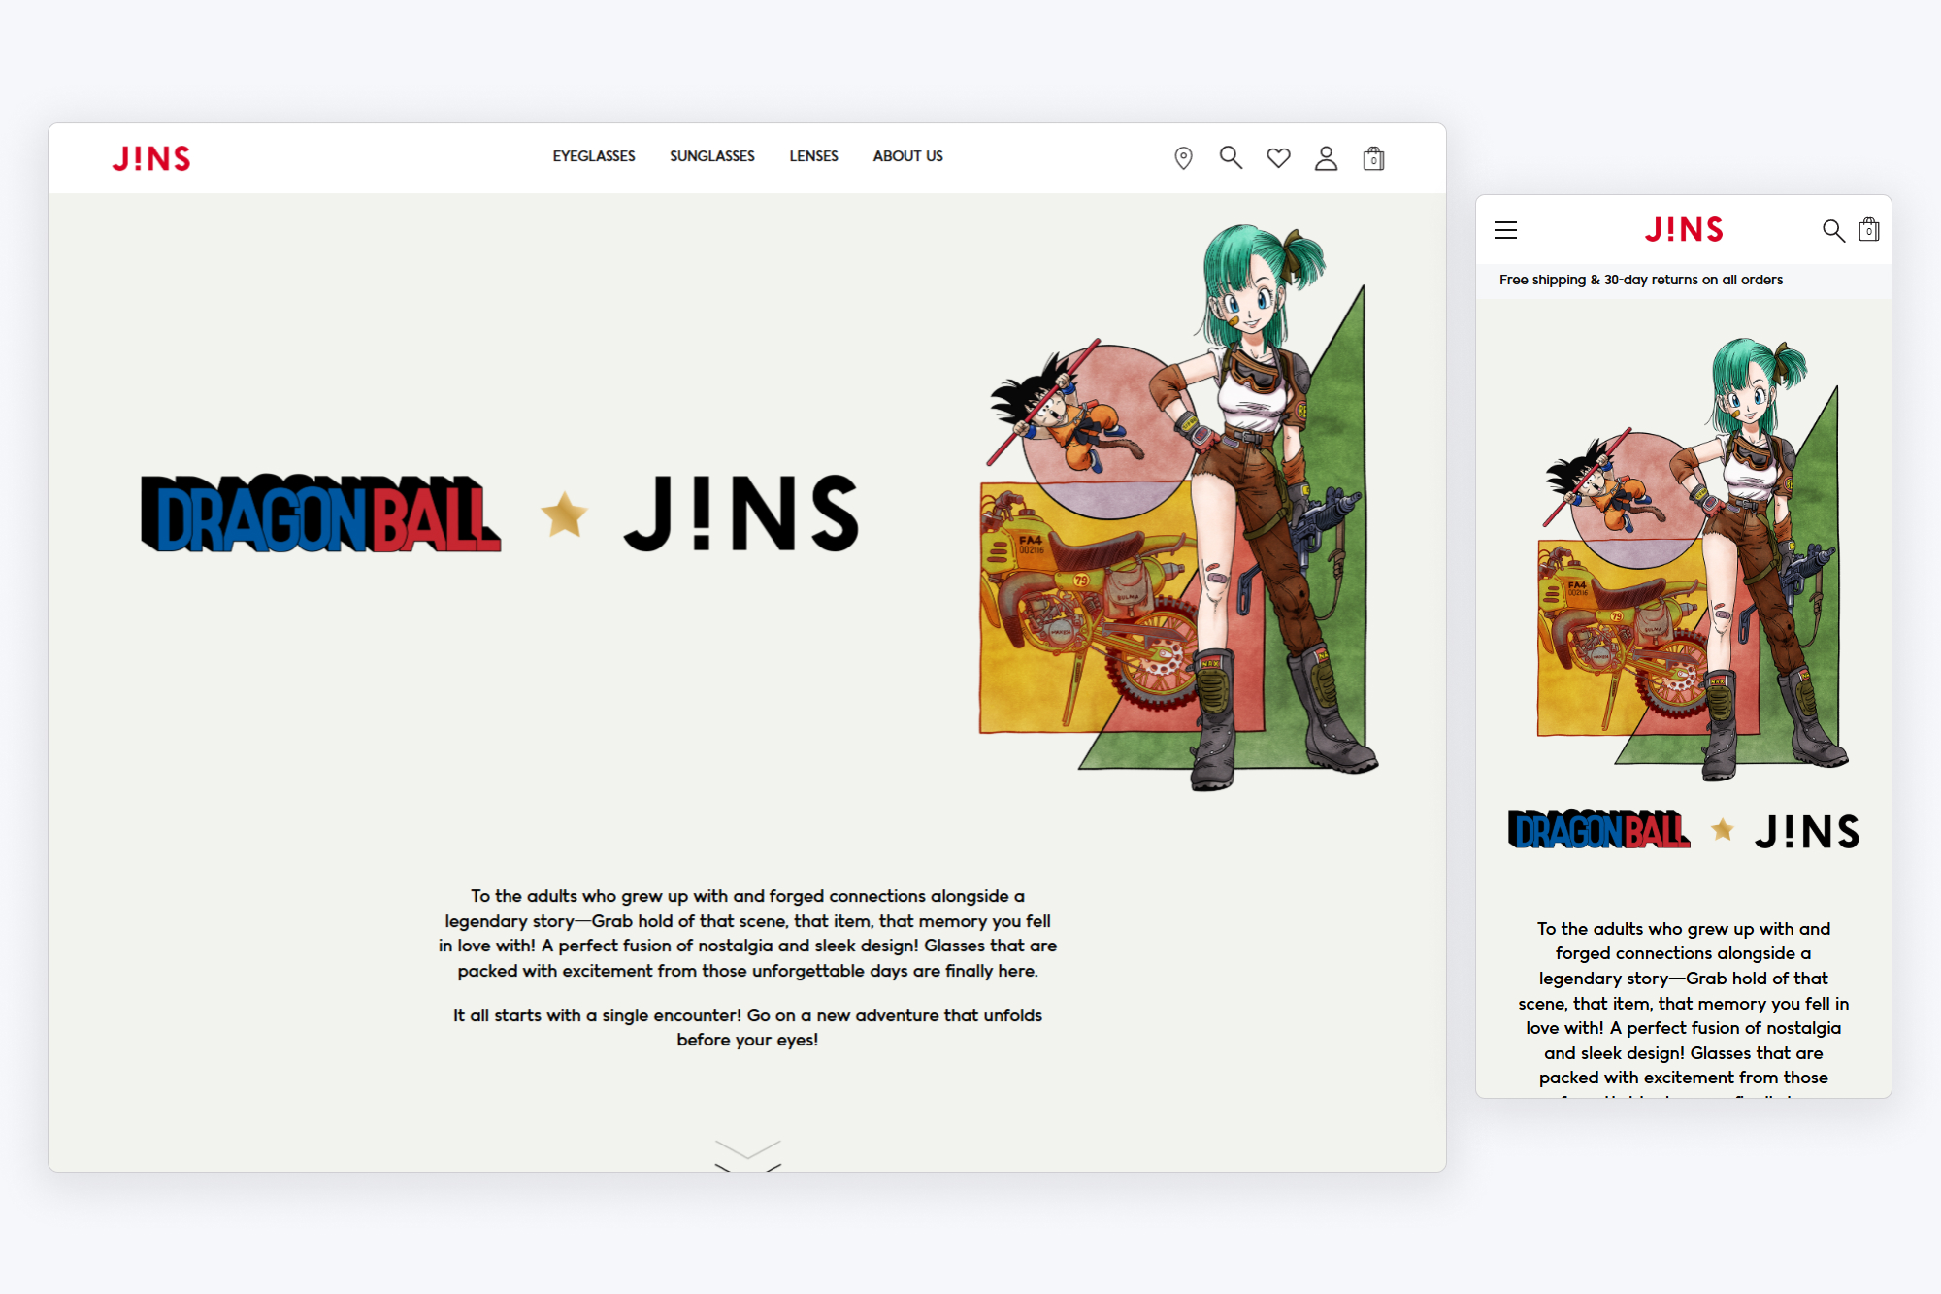Open the hamburger menu on mobile view
1941x1294 pixels.
(x=1505, y=230)
